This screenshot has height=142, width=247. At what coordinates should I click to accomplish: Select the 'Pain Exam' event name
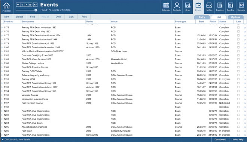tap(27, 131)
